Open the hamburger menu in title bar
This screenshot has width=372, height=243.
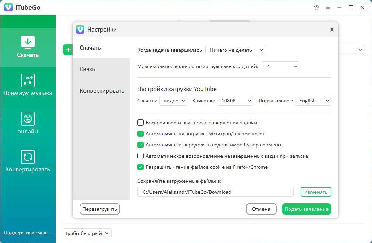click(x=327, y=7)
